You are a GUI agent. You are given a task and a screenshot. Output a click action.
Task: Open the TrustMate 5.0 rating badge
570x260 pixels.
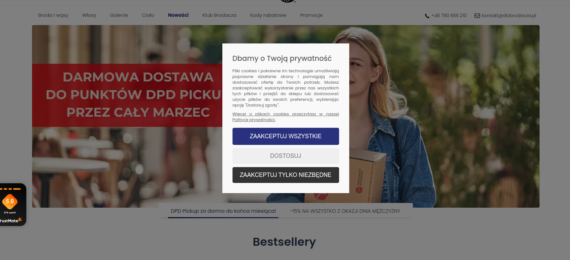[x=10, y=201]
